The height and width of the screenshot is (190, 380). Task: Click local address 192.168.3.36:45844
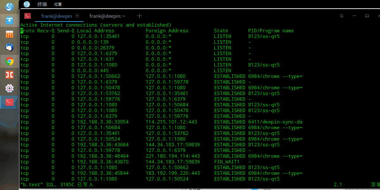click(103, 173)
